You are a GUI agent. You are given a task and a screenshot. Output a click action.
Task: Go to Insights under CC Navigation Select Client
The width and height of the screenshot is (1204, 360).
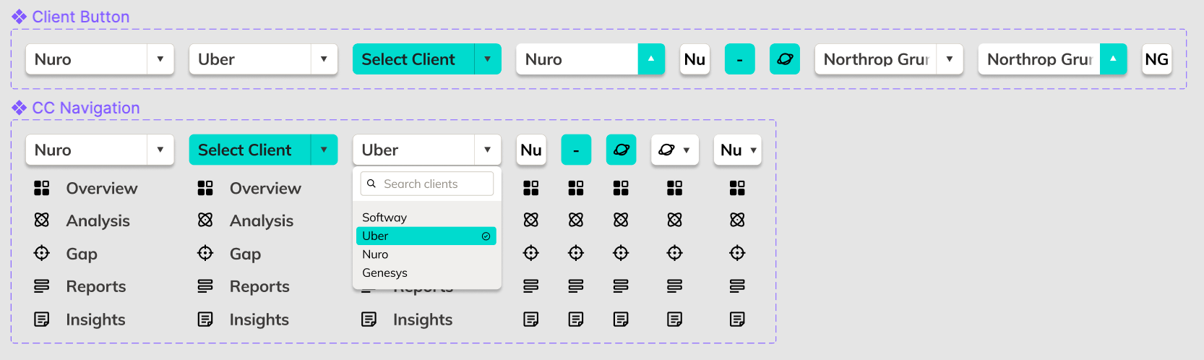[x=244, y=320]
